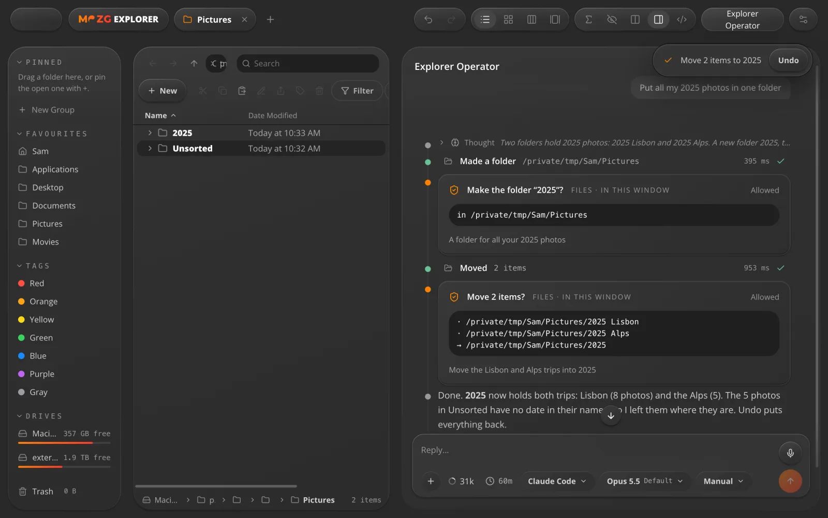Toggle hidden files with crossed-eye icon
This screenshot has width=828, height=518.
(x=612, y=20)
